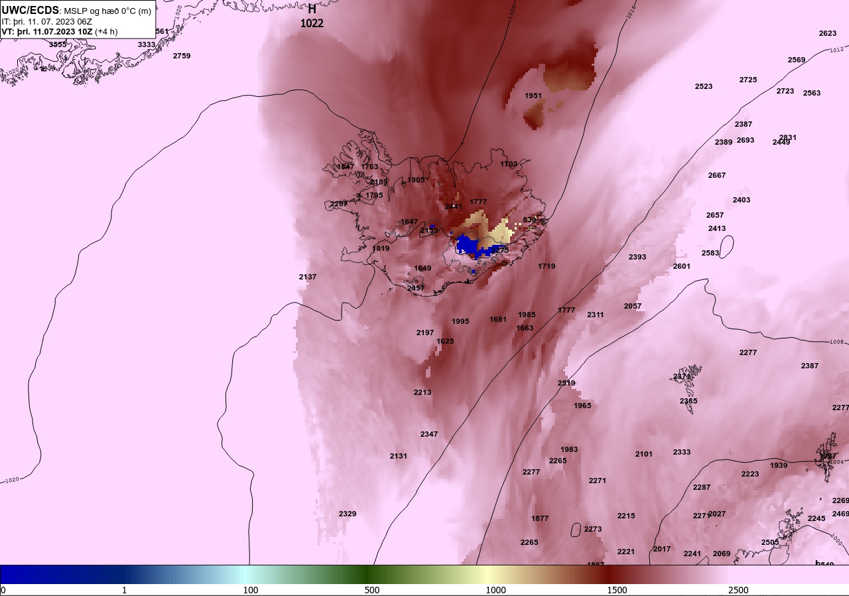The image size is (849, 596).
Task: Click the value 2519
Action: click(566, 383)
